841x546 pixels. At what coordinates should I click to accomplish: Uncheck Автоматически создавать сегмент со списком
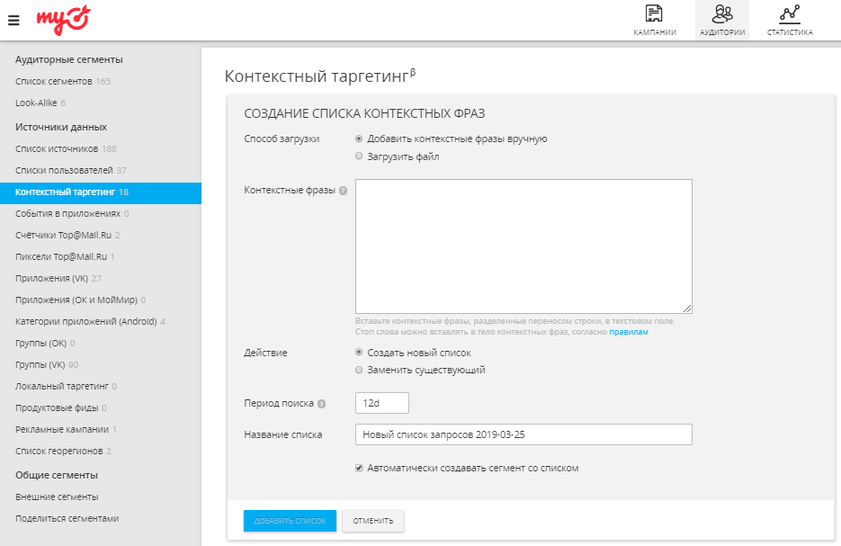360,468
